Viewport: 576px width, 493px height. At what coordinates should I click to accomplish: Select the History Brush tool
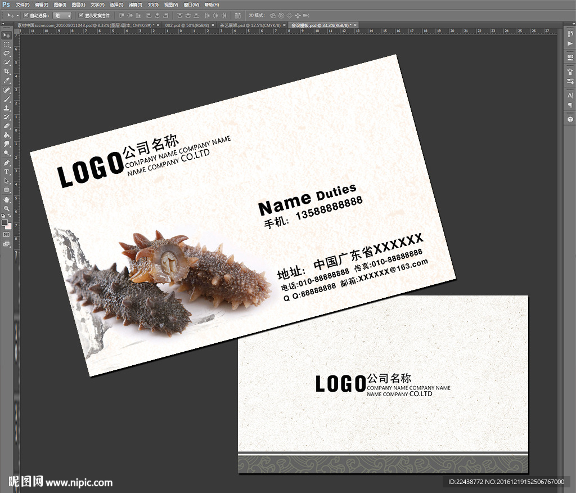(7, 117)
